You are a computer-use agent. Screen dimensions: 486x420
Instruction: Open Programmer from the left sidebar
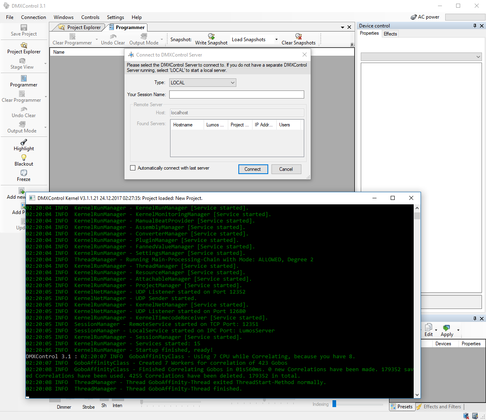coord(24,81)
